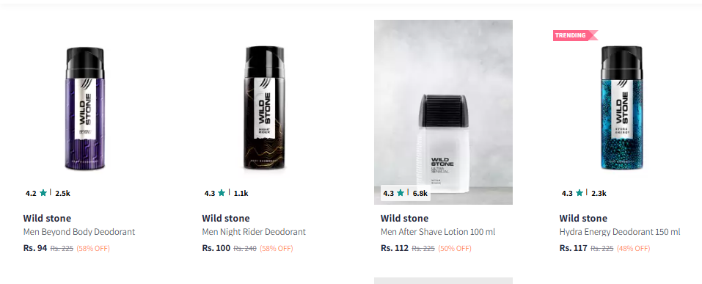Open the teal Hydra Energy deodorant image
The image size is (702, 284).
point(621,108)
